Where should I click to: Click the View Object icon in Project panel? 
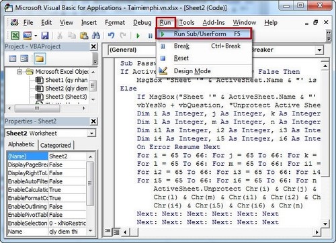pos(24,58)
